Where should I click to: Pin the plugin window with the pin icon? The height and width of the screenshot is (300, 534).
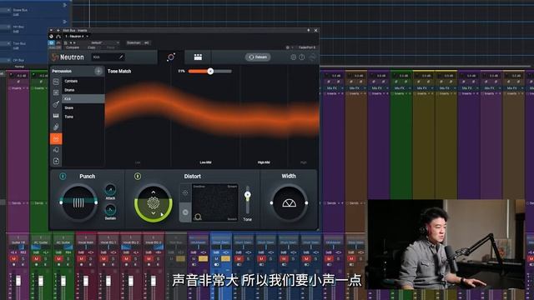[309, 30]
